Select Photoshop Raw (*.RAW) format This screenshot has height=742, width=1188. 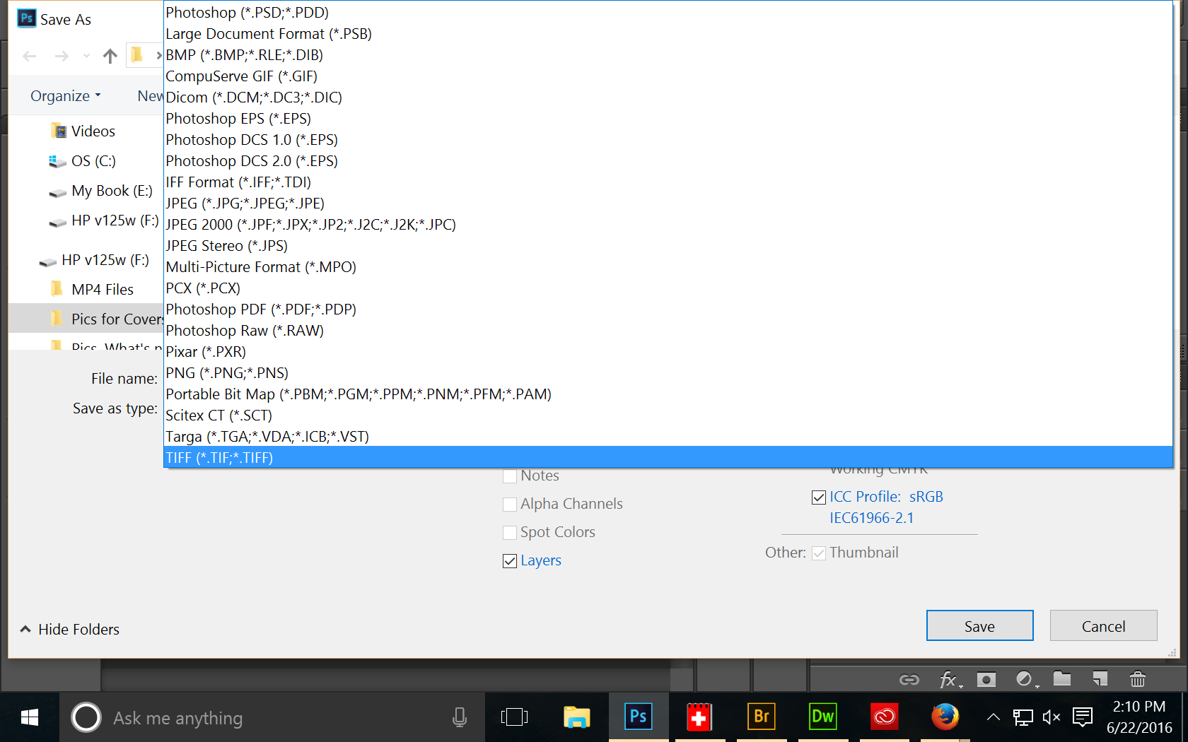tap(668, 331)
